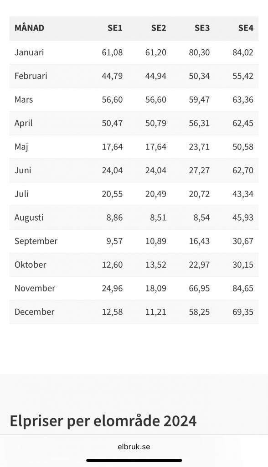The width and height of the screenshot is (268, 467).
Task: Click the Mars SE1 value 56,60
Action: tap(112, 100)
